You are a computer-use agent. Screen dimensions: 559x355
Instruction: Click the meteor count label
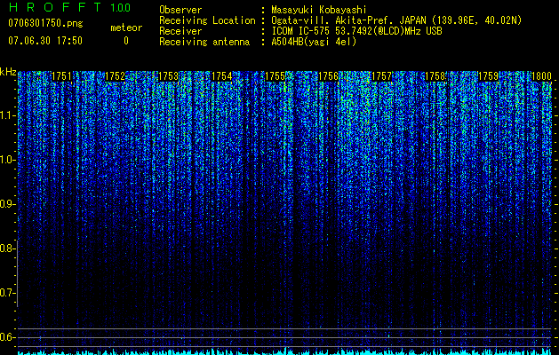point(126,28)
